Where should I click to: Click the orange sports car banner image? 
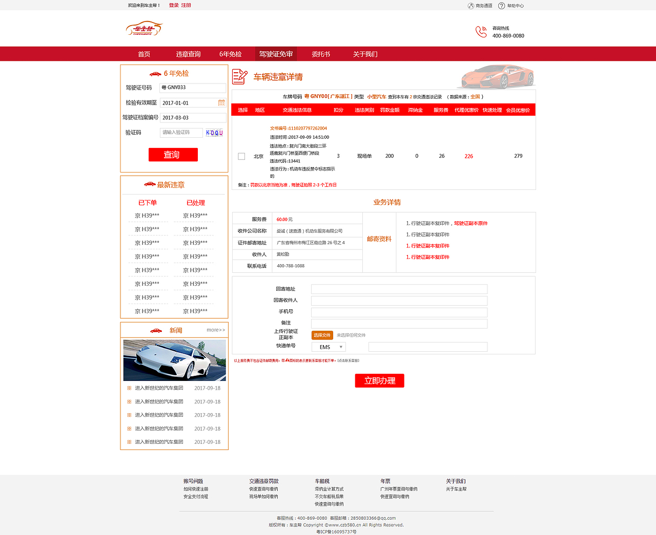coord(497,76)
